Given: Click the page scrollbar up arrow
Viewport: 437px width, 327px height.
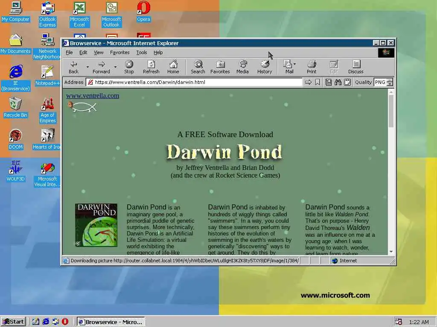Looking at the screenshot, I should [x=391, y=92].
